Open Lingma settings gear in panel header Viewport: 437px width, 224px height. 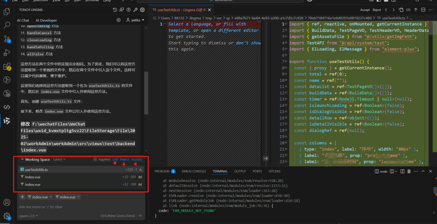[x=142, y=10]
